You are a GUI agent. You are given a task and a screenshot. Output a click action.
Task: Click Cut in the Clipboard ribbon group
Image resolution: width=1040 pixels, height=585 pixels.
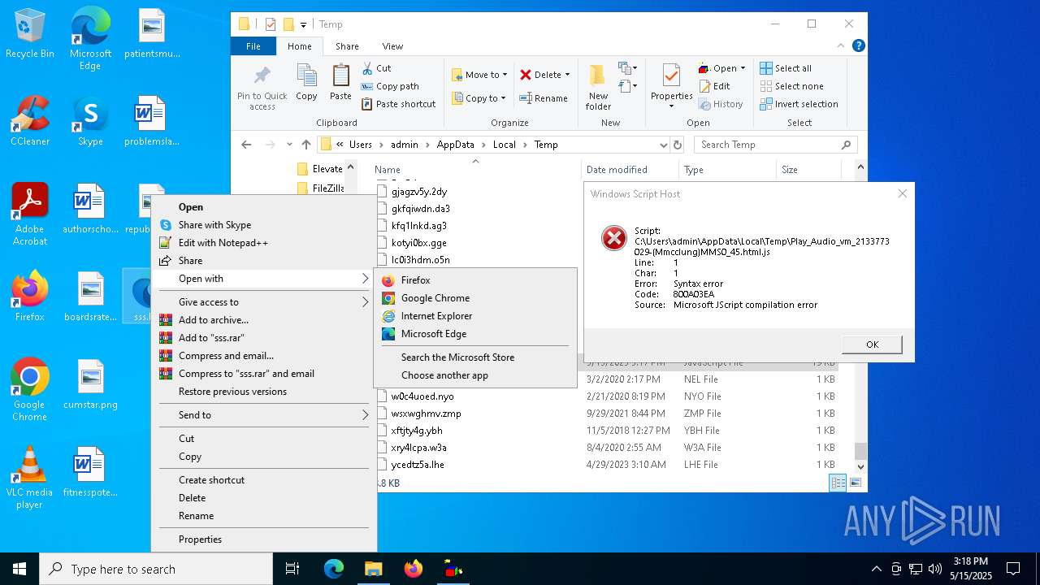376,68
